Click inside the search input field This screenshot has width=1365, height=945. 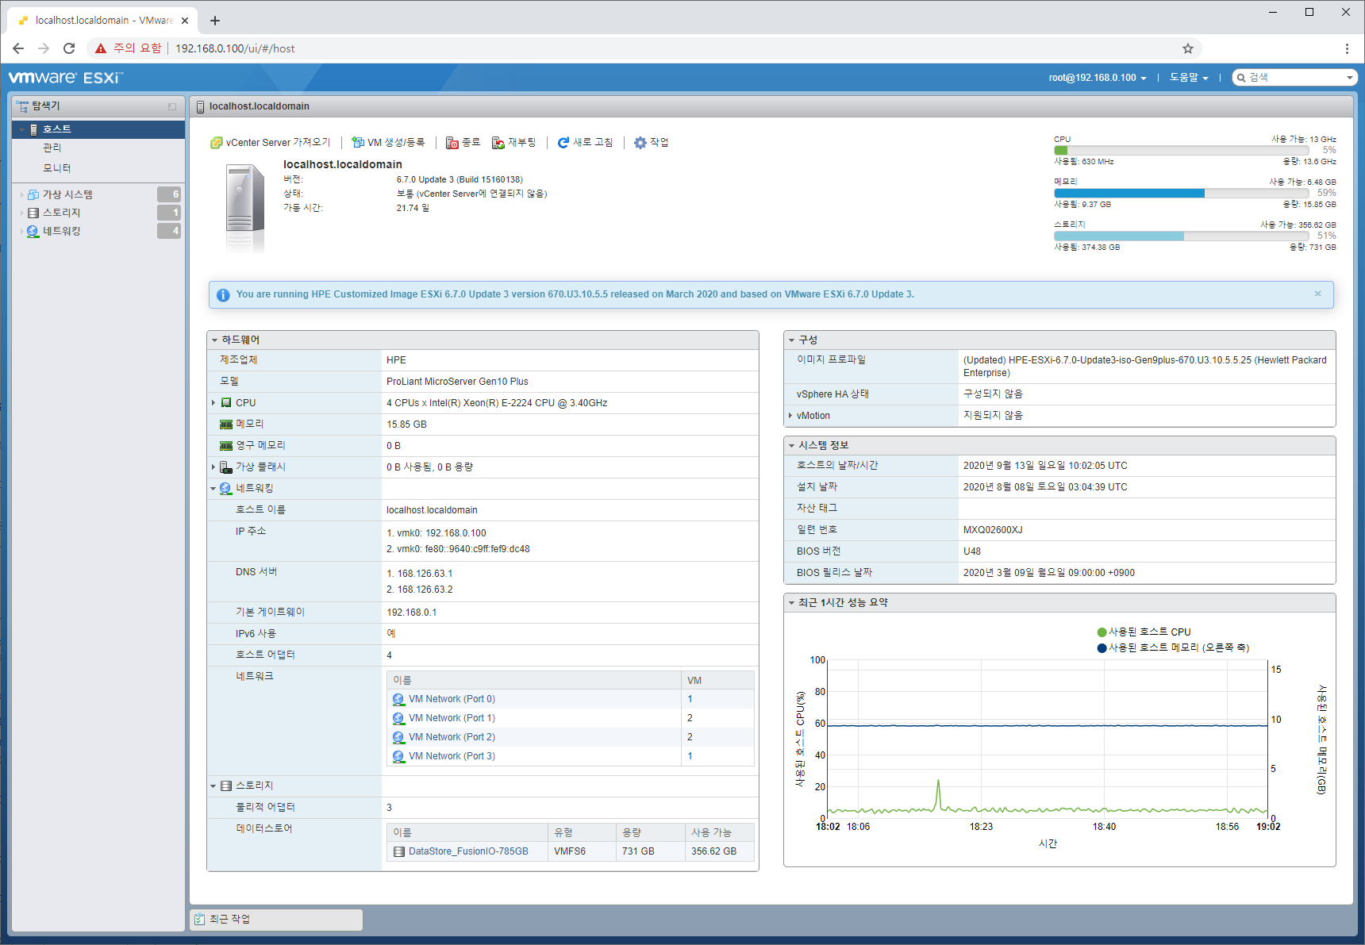[1295, 78]
